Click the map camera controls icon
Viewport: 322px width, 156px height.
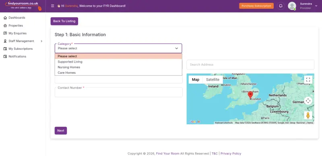[x=308, y=101]
